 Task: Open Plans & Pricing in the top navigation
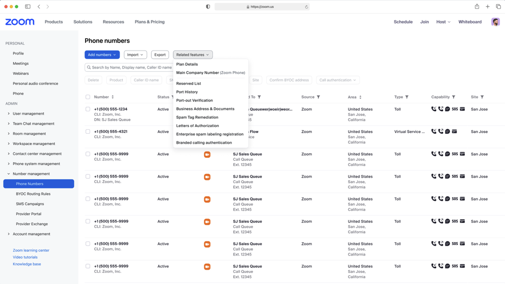coord(149,22)
